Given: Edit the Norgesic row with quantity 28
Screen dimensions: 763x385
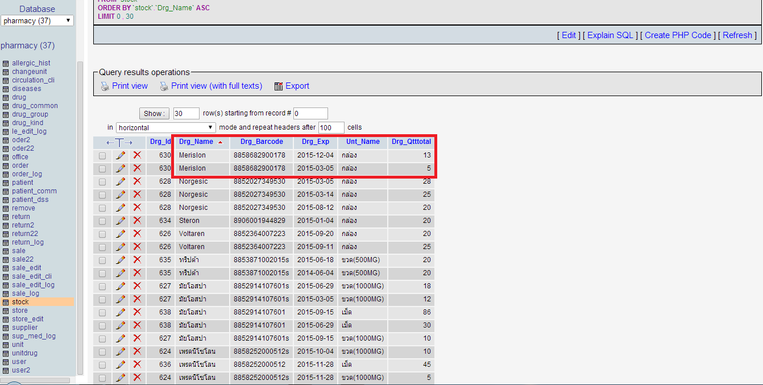Looking at the screenshot, I should coord(121,181).
